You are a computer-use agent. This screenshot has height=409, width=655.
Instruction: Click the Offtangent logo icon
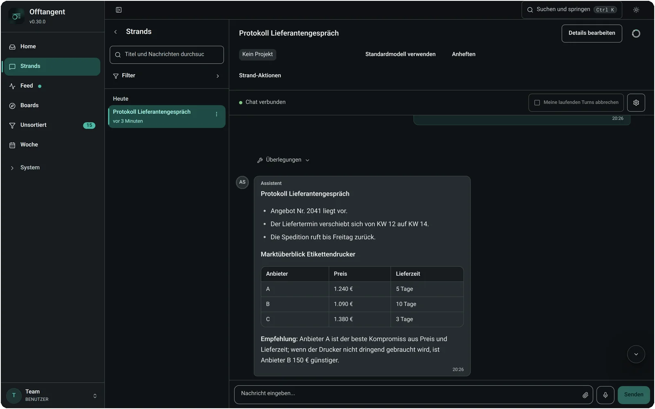tap(16, 16)
